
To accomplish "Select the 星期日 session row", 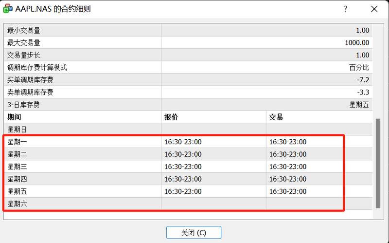I will tap(188, 129).
